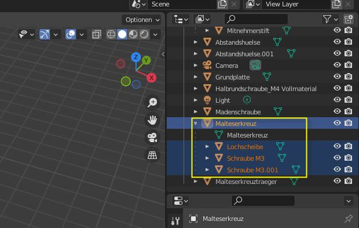Collapse the Malteserkreuz object
This screenshot has width=359, height=228.
pyautogui.click(x=196, y=124)
